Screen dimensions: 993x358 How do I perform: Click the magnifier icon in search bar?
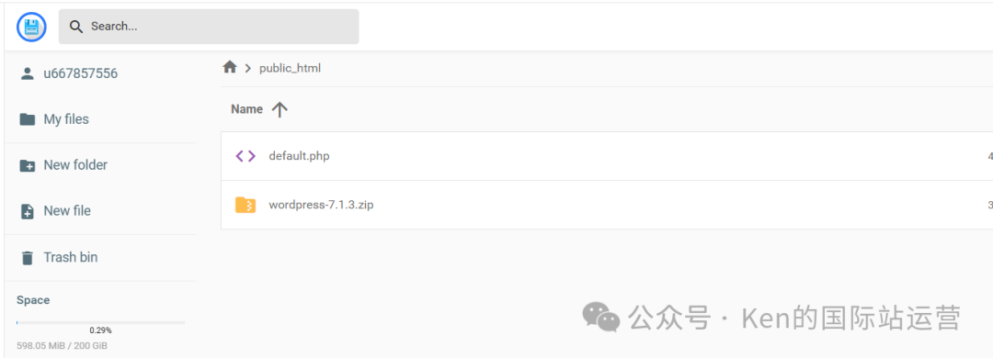coord(76,27)
